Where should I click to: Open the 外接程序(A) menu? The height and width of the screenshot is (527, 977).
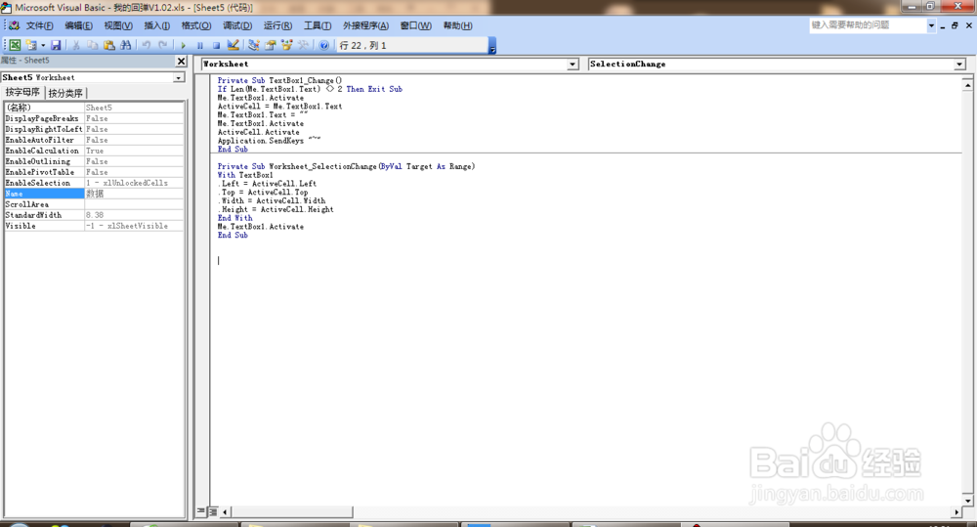[x=365, y=25]
